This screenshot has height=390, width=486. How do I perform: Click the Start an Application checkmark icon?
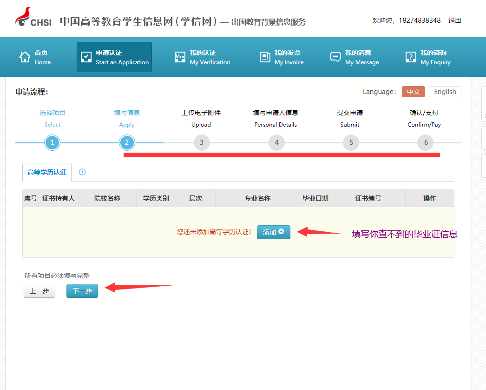coord(86,57)
